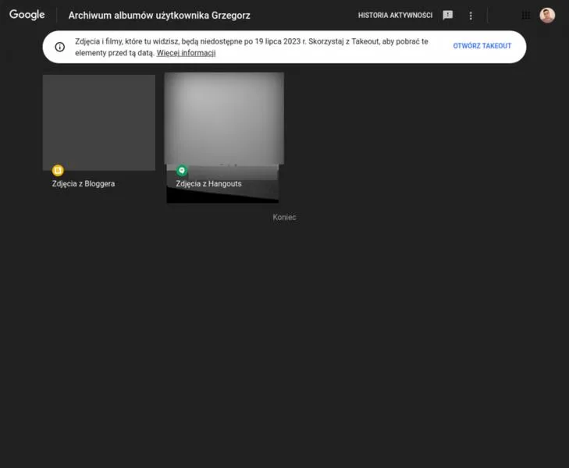Click the Archiwum albumów użytkownika Grzegorz title
Image resolution: width=569 pixels, height=468 pixels.
tap(159, 16)
